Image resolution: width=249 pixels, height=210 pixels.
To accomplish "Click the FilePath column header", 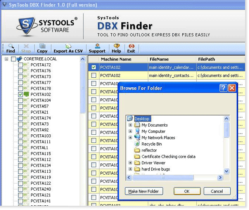I will coord(221,59).
